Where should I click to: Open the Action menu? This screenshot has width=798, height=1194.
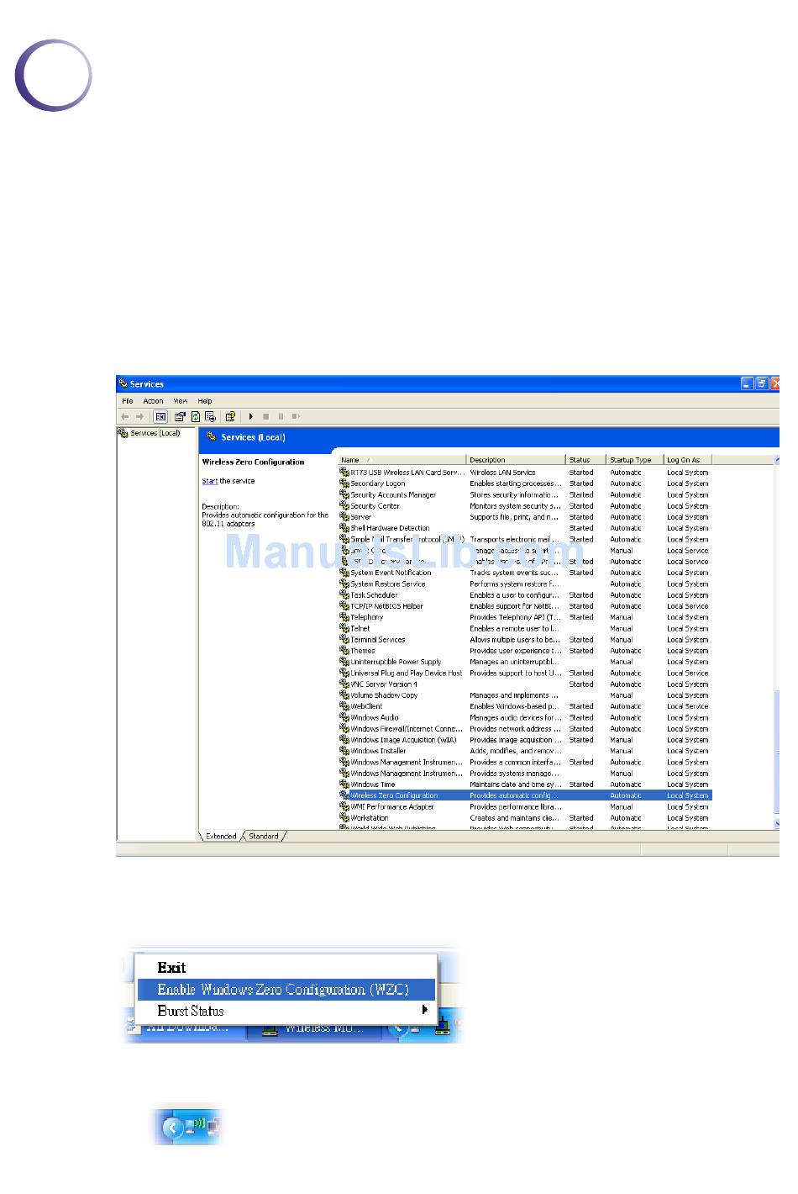[x=153, y=401]
